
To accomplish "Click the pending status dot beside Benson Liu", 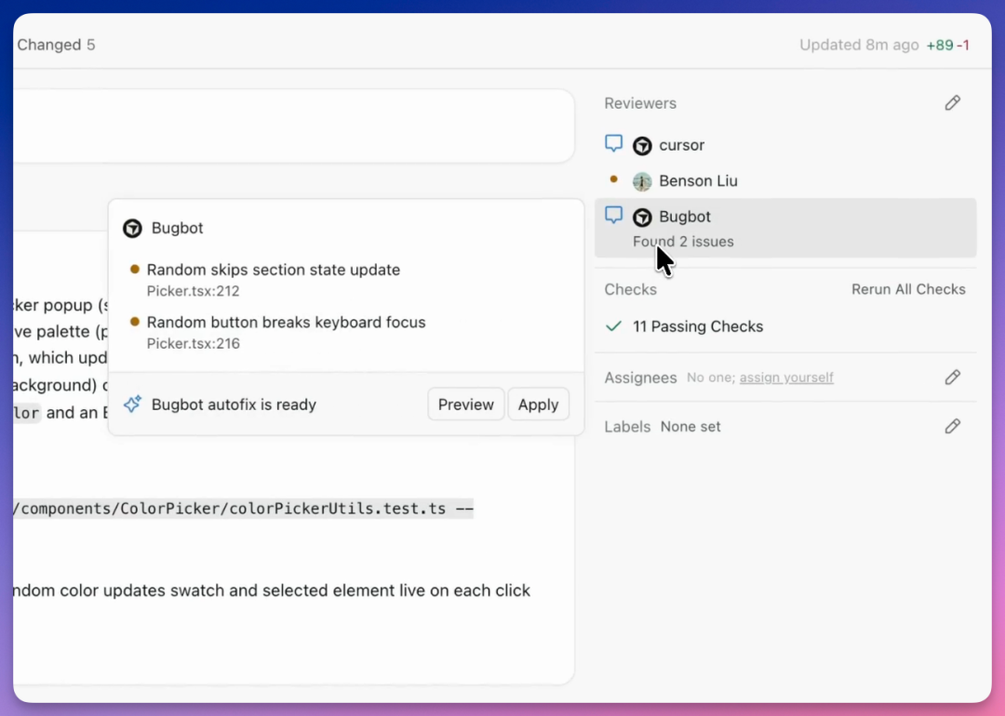I will click(613, 179).
